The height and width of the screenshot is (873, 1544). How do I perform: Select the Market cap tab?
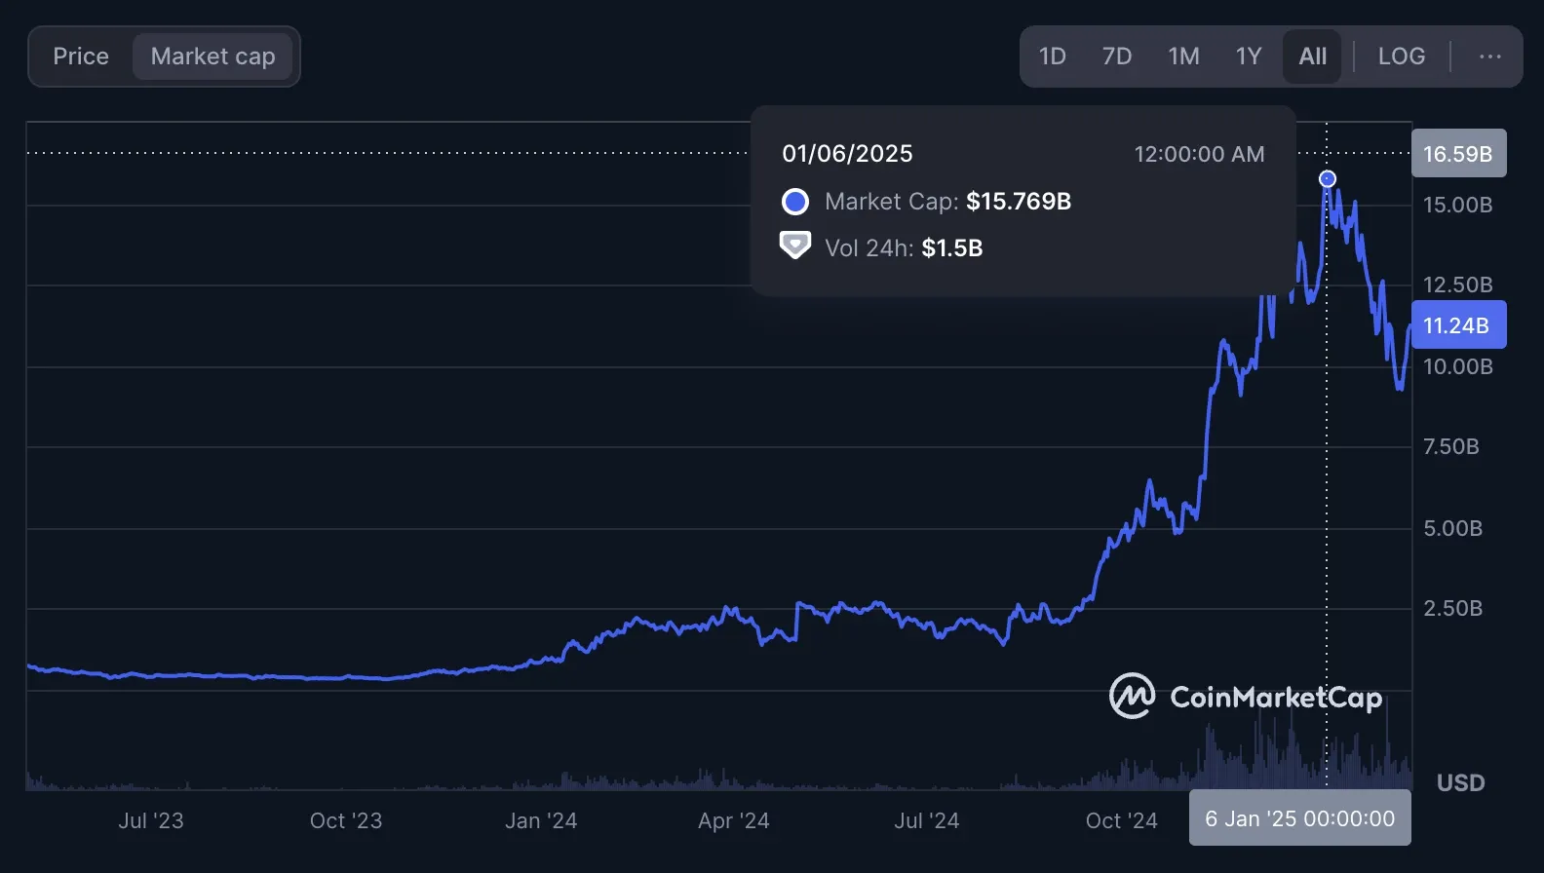[x=212, y=57]
